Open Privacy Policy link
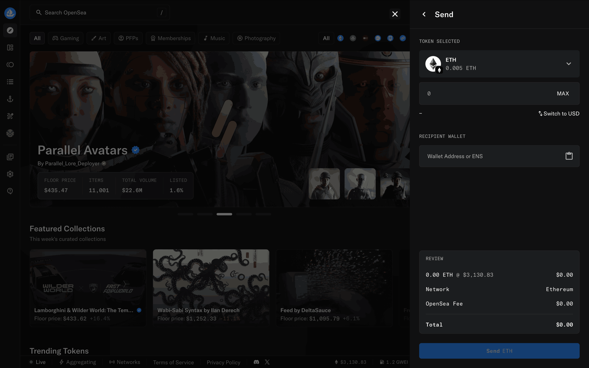589x368 pixels. point(223,362)
